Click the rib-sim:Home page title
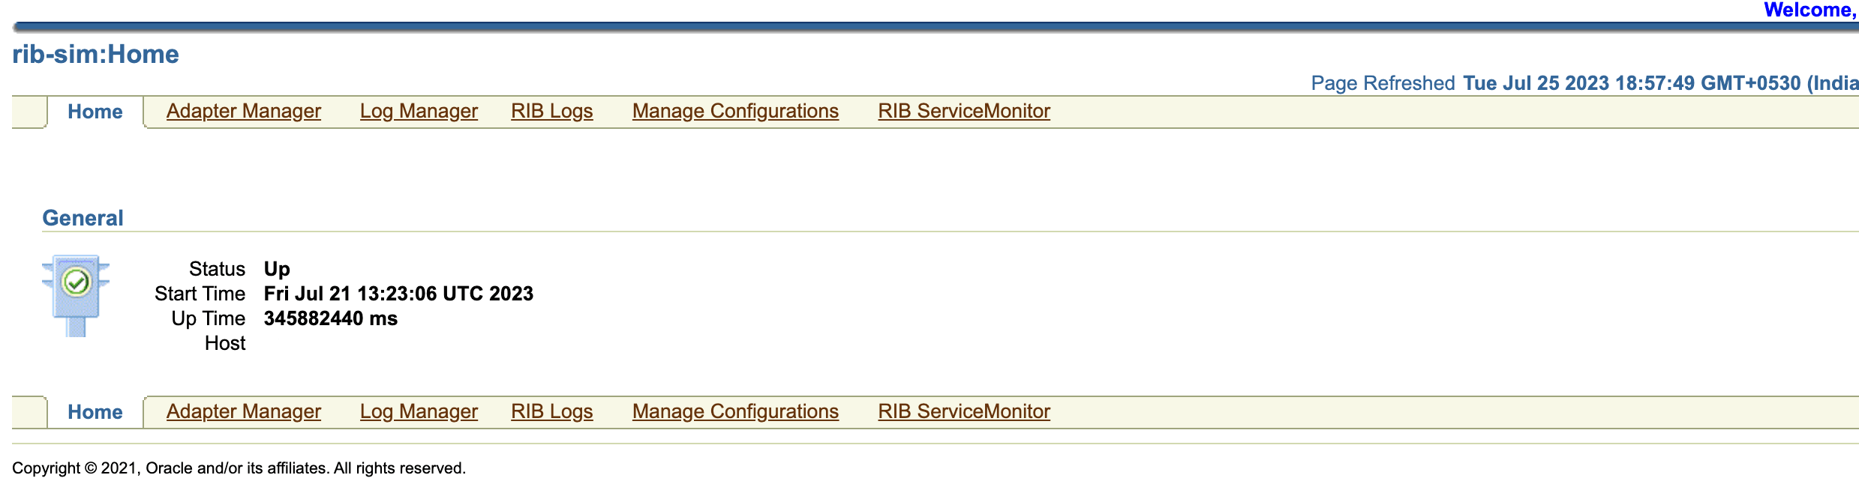 pos(95,54)
